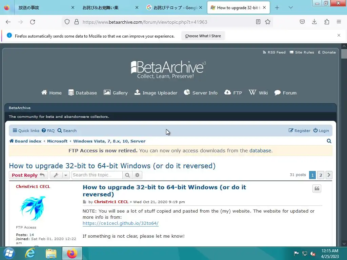Go to page 2 of the topic
Screen dimensions: 347x260
321,175
